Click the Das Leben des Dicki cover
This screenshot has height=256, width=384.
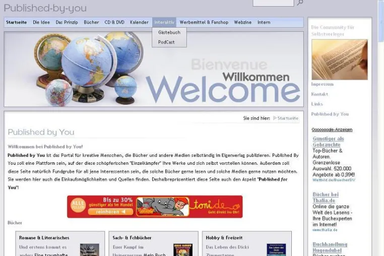(x=276, y=250)
